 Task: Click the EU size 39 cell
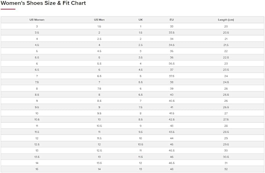(172, 88)
